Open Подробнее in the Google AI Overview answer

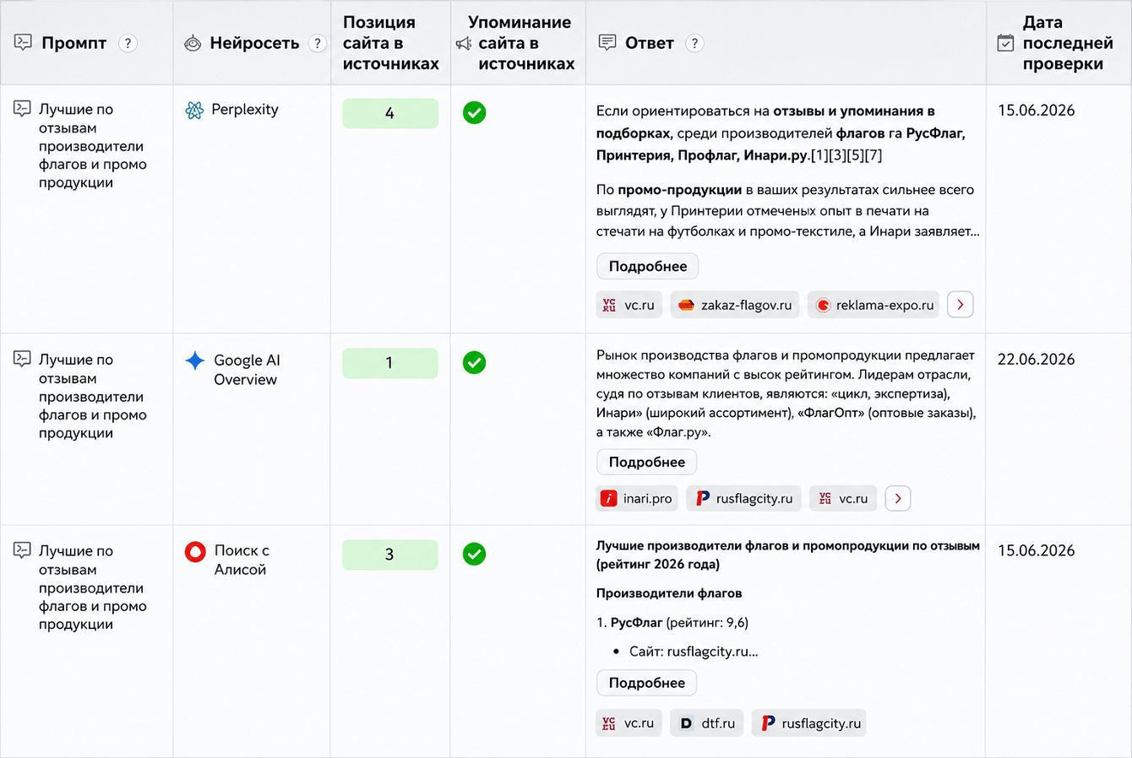(647, 462)
